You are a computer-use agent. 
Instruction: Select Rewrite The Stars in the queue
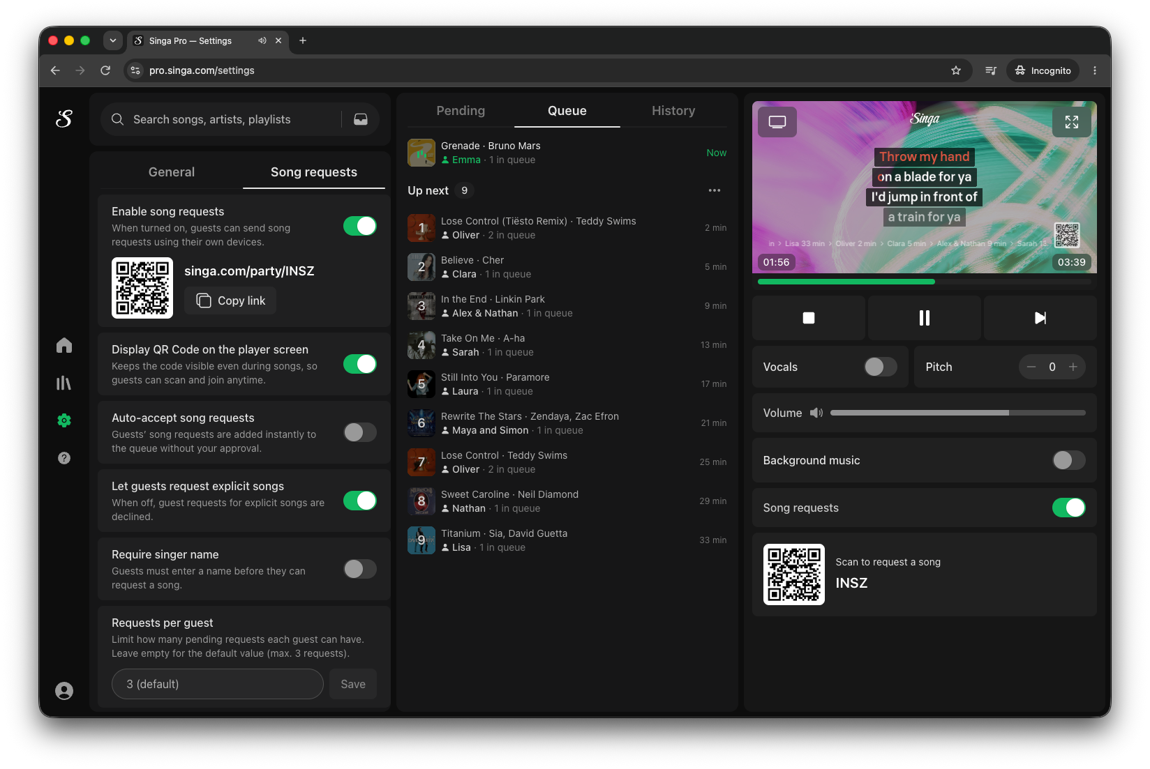pyautogui.click(x=567, y=423)
